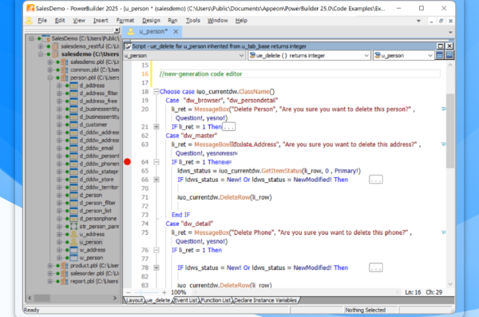Open the u_person object dropdown on the left

pos(241,55)
